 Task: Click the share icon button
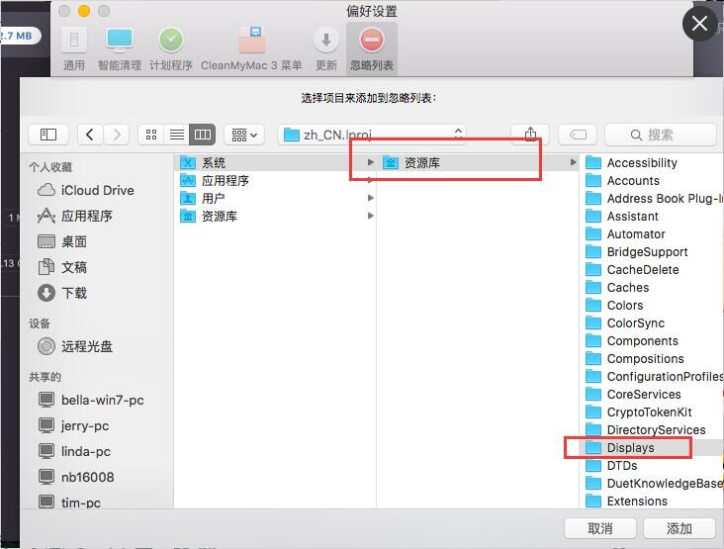(530, 135)
